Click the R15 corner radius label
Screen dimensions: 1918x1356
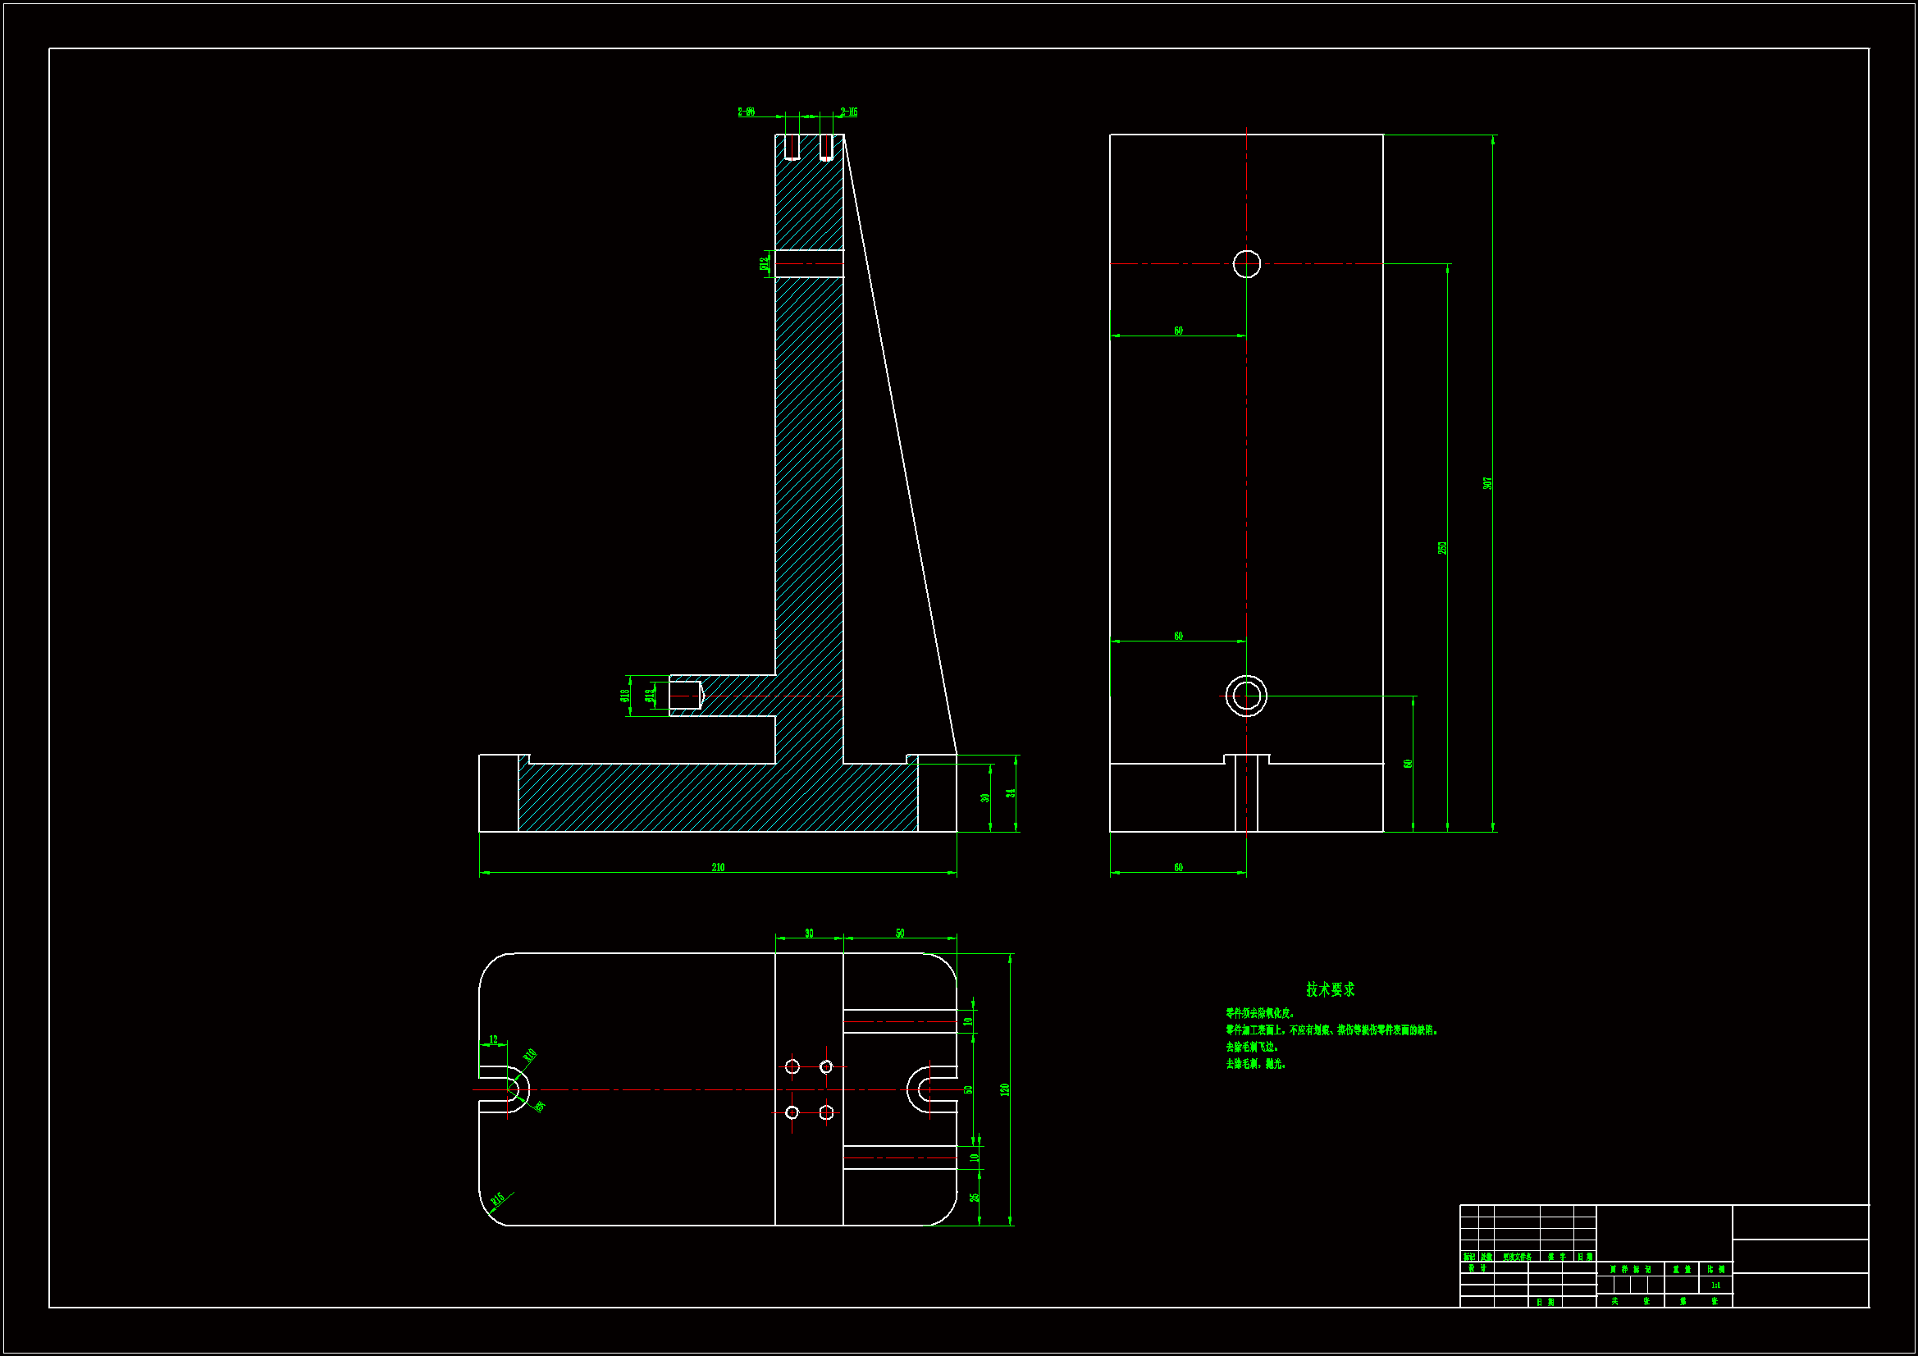point(498,1200)
